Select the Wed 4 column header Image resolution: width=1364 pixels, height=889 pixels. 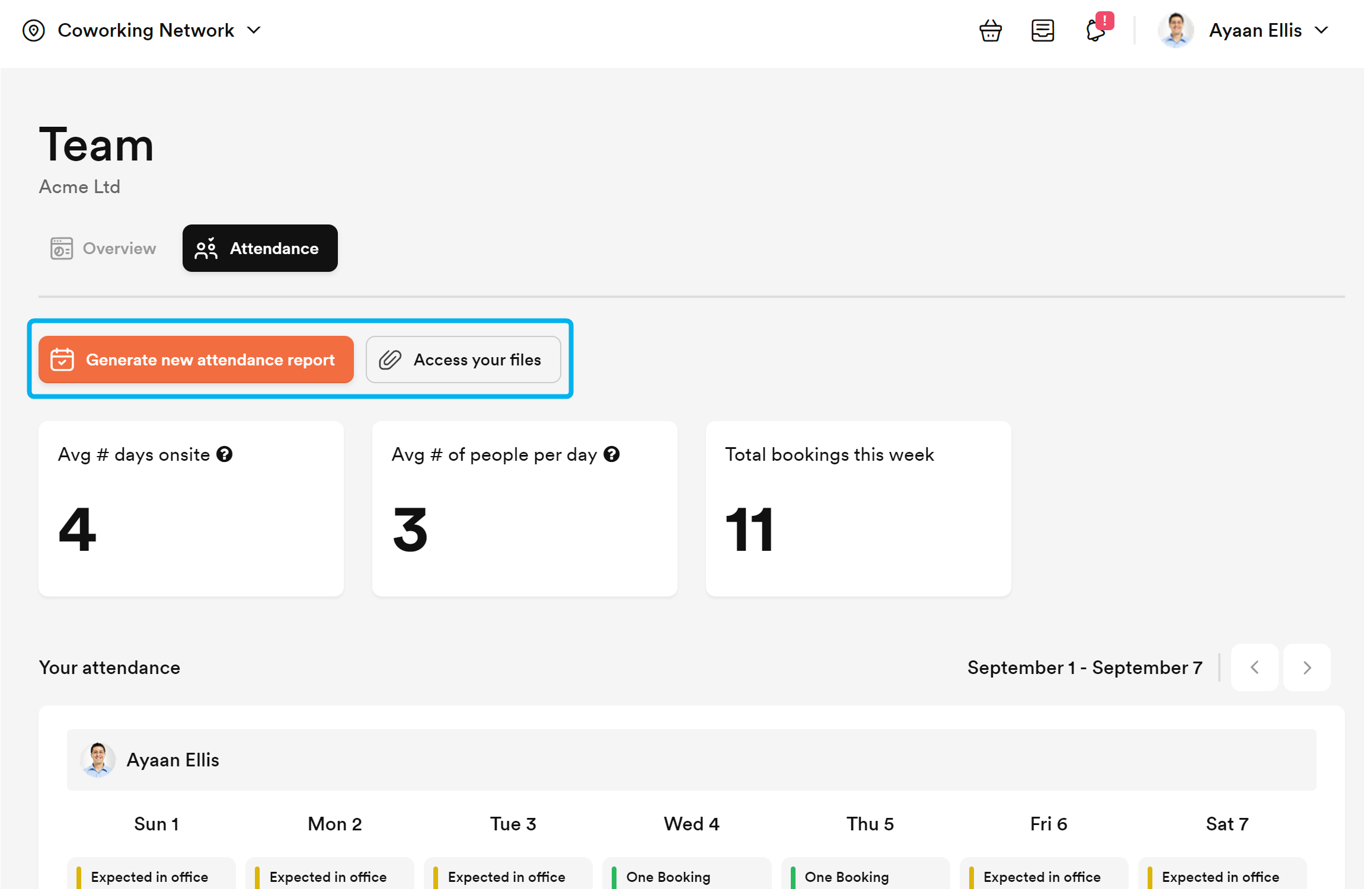692,824
